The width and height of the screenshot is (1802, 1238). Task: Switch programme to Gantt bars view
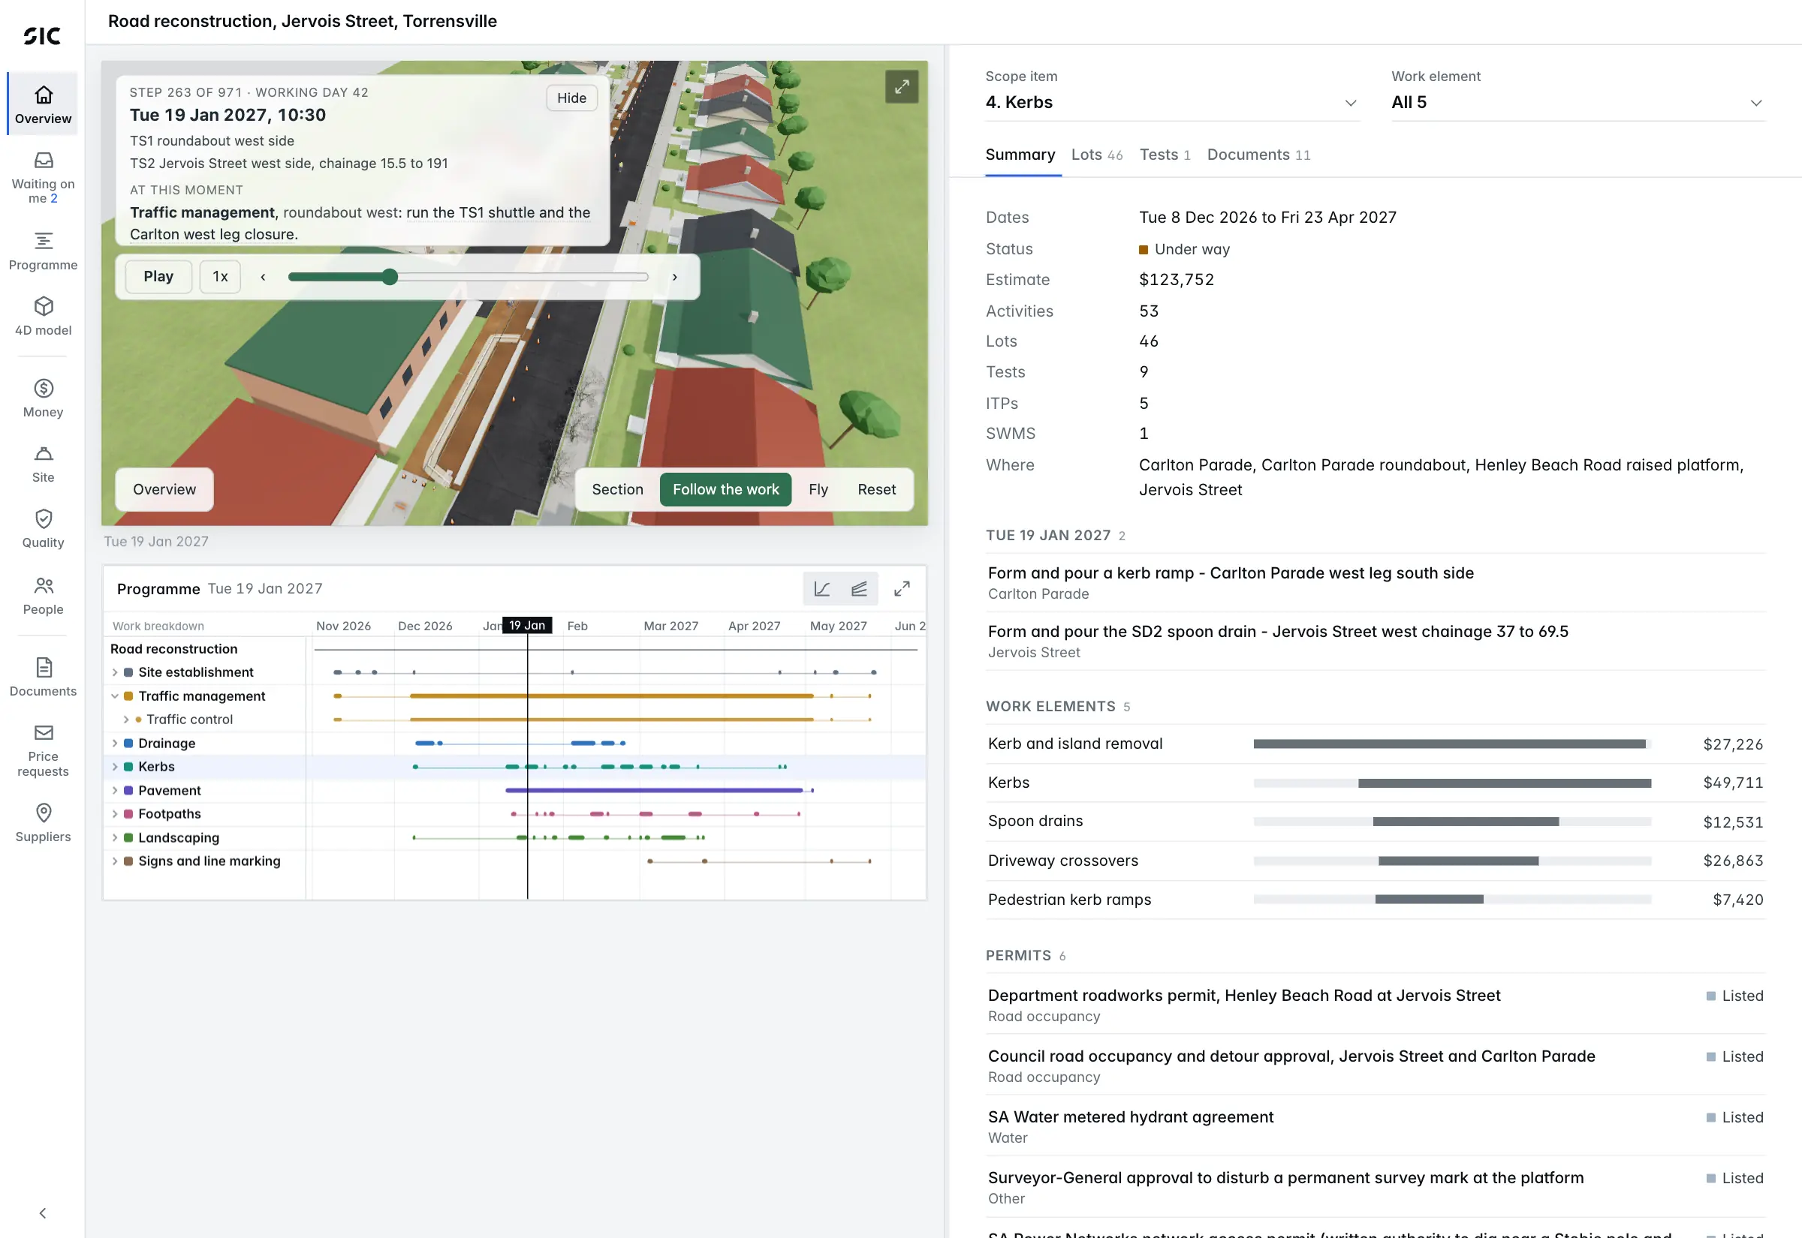point(859,589)
